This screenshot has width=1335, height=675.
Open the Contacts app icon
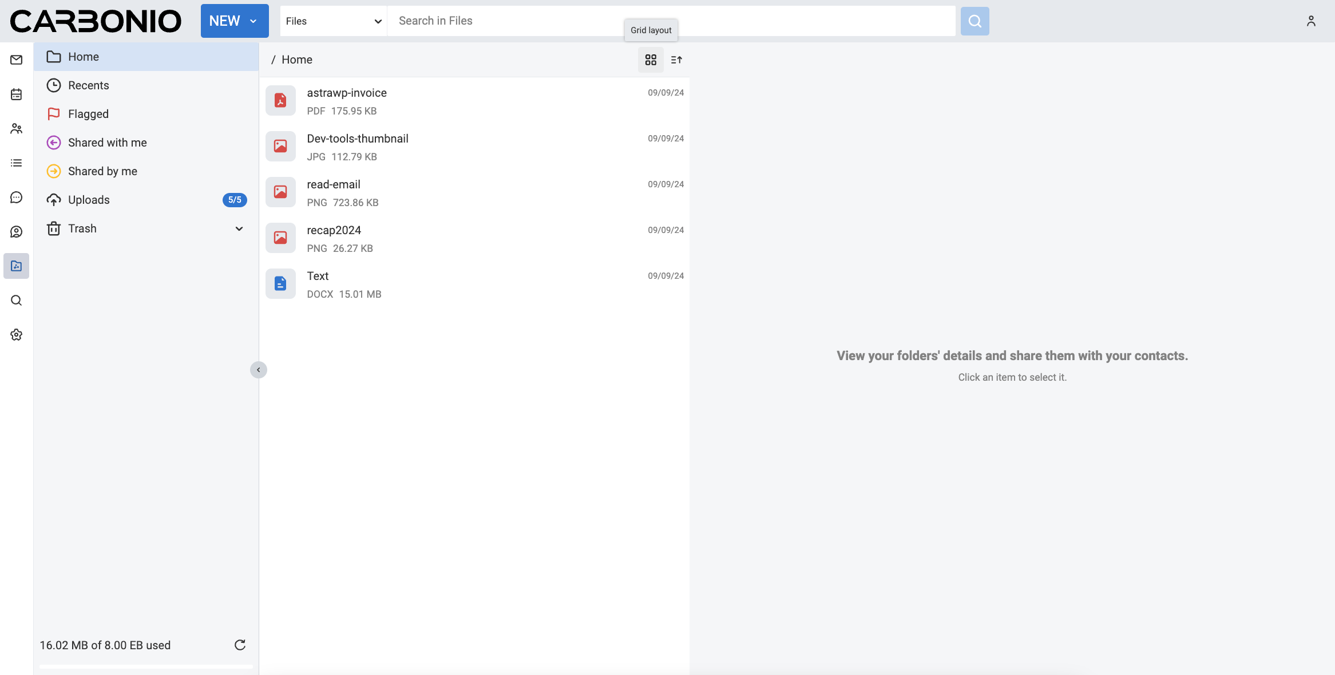coord(16,129)
